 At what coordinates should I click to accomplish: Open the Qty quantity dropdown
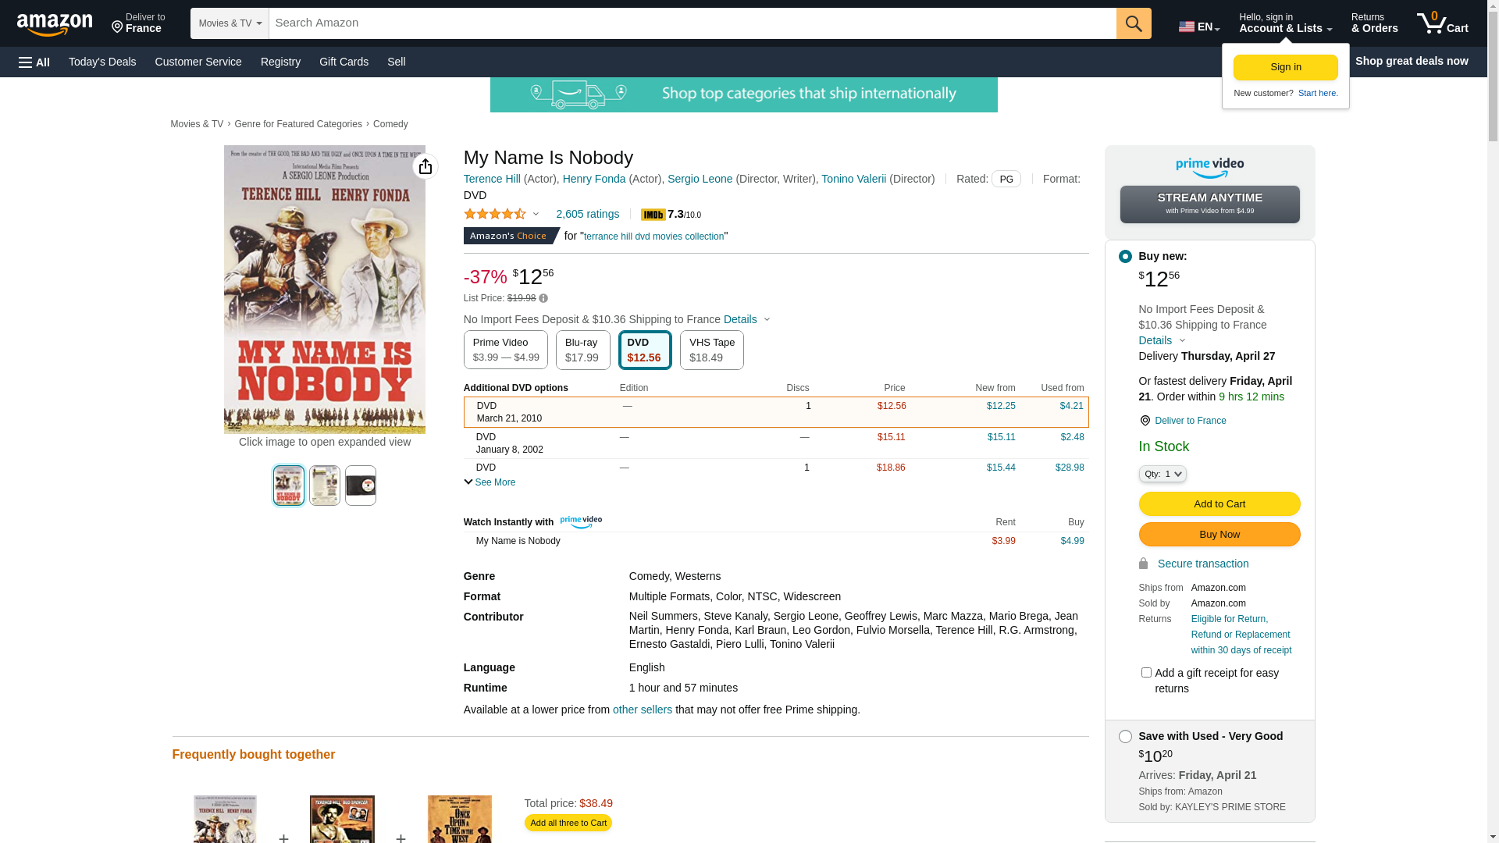click(x=1162, y=474)
